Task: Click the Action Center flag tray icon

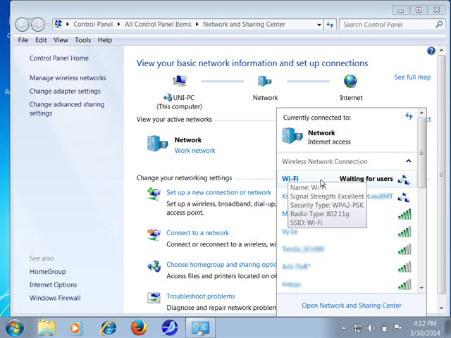Action: (x=397, y=327)
